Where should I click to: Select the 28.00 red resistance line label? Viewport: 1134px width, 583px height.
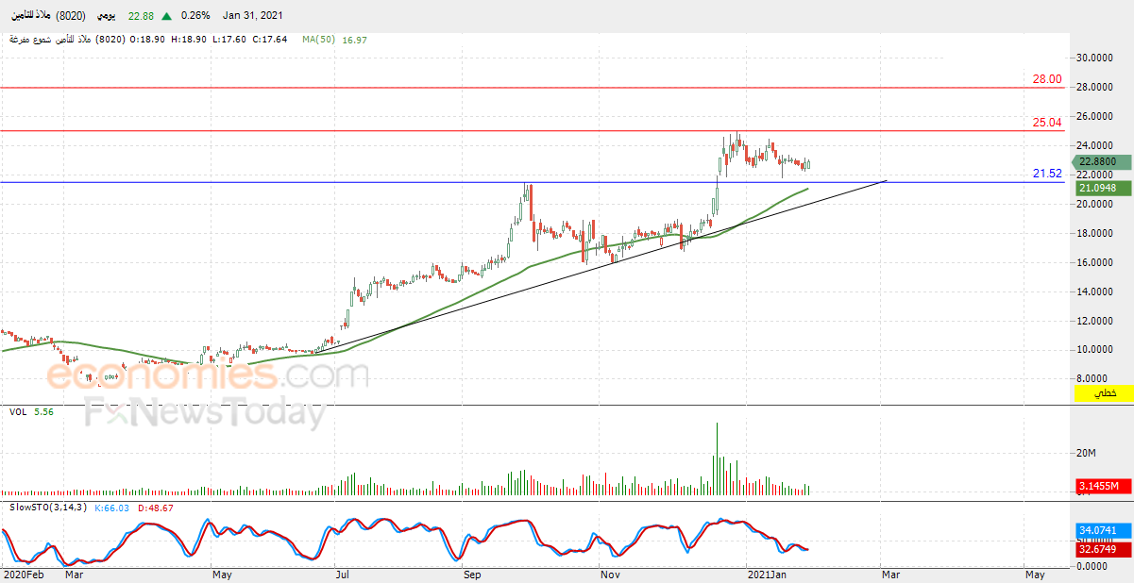pyautogui.click(x=1047, y=79)
